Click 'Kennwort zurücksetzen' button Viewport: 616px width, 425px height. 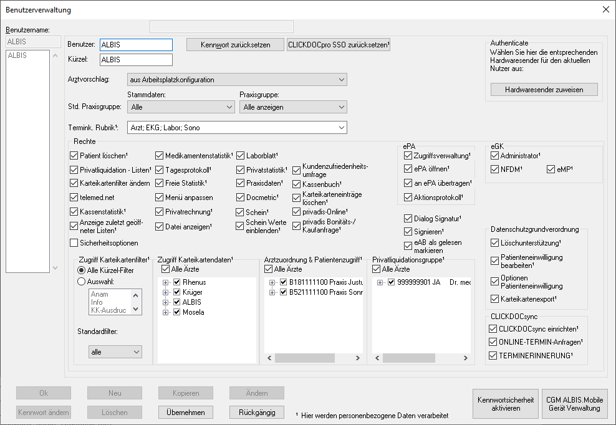(235, 45)
